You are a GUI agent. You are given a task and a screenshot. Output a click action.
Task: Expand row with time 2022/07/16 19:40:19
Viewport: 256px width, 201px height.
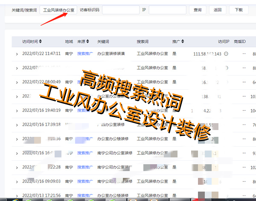coord(17,110)
